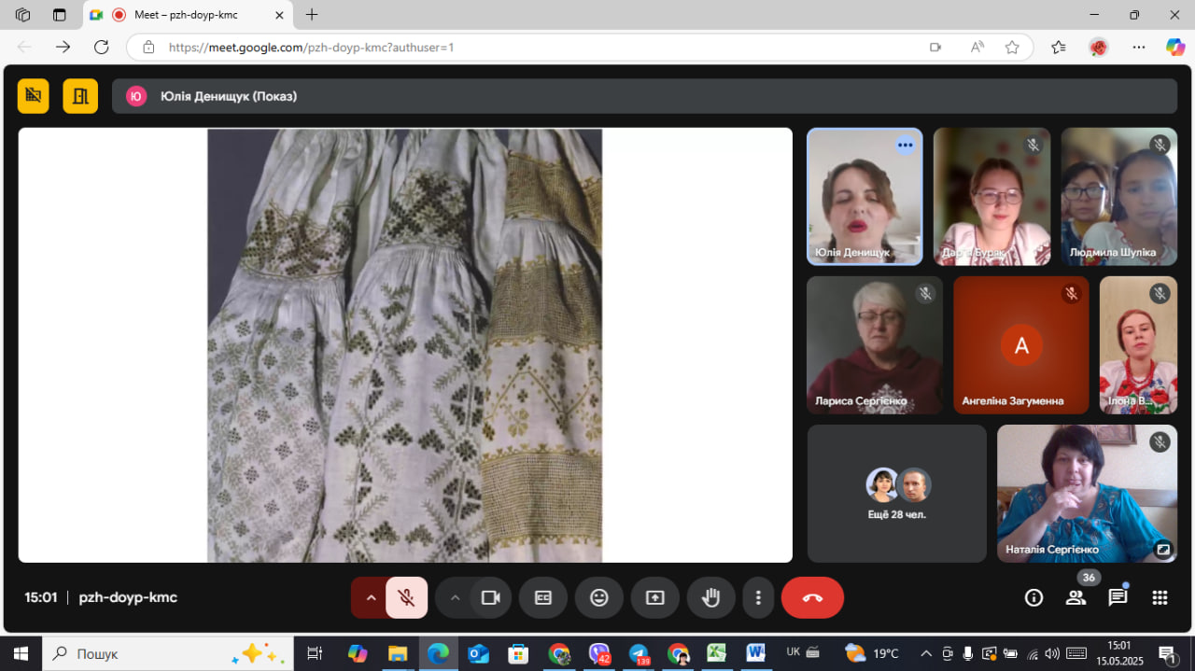Screen dimensions: 1195x671
Task: Click browser forward arrow
Action: pyautogui.click(x=63, y=47)
